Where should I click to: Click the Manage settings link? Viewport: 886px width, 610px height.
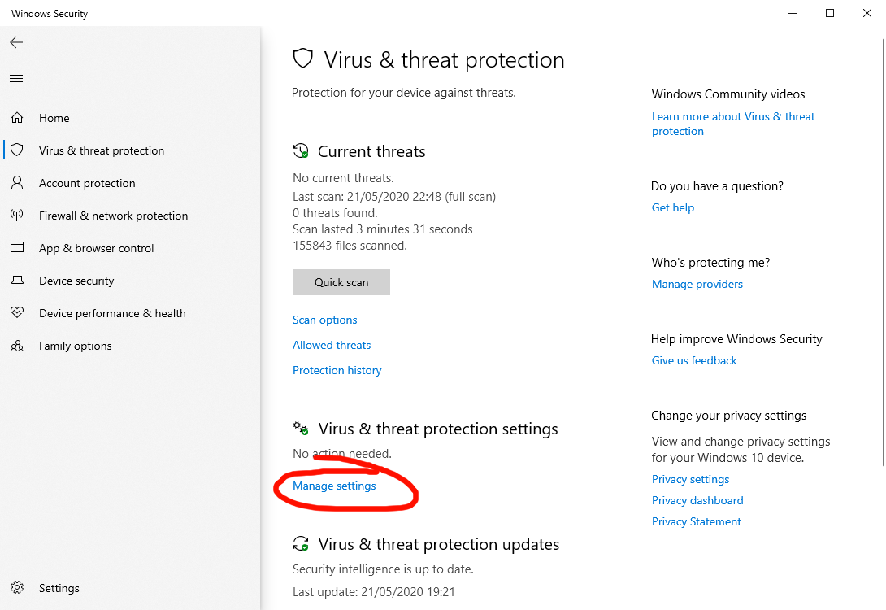334,486
